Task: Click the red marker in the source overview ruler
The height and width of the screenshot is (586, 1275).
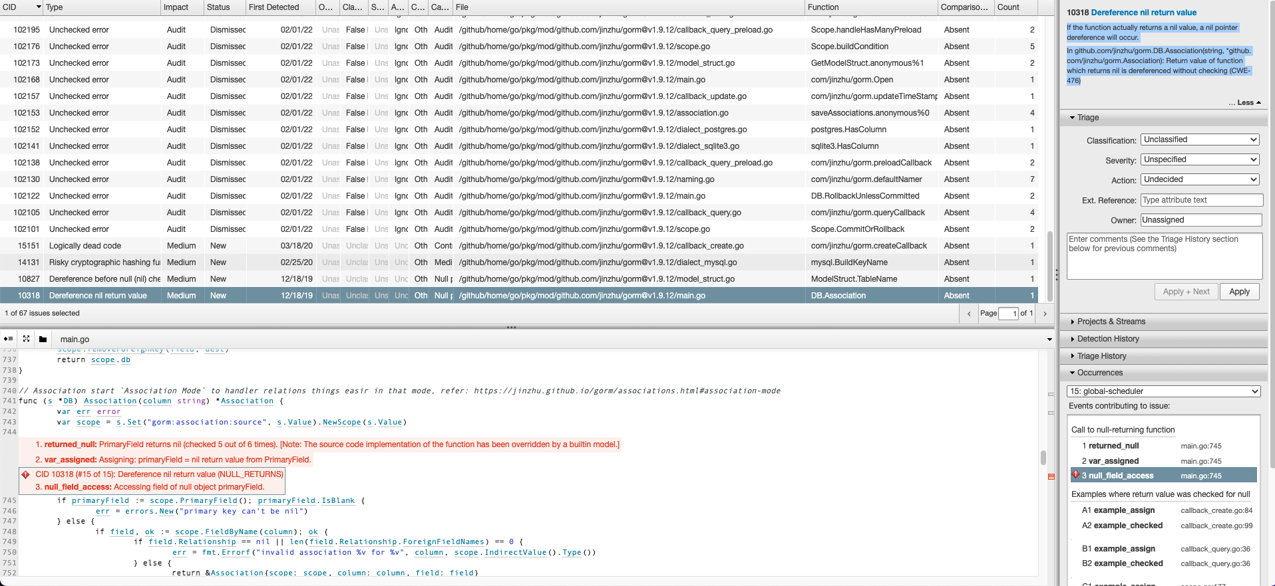Action: click(x=1051, y=476)
